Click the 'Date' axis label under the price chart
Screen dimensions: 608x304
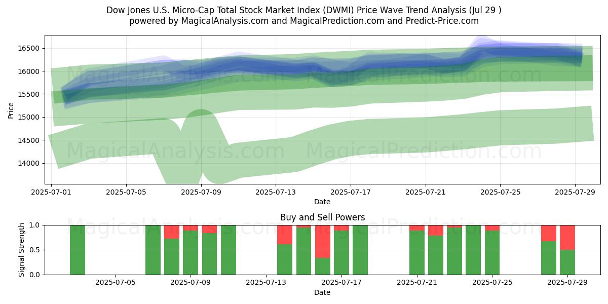tap(322, 202)
